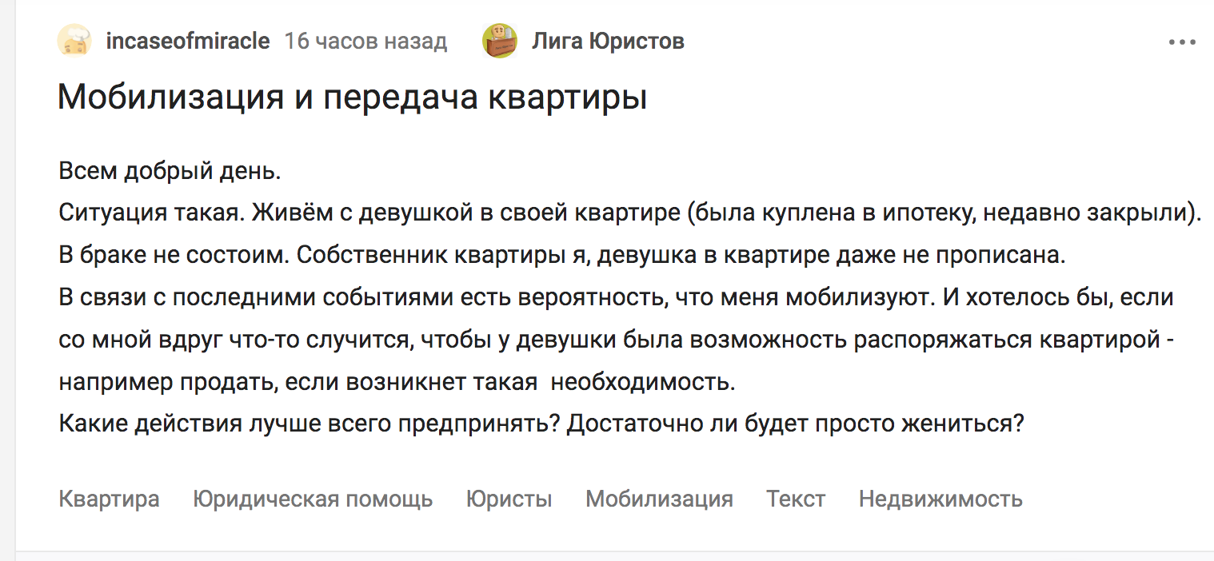
Task: Select the 'Юридическая помощь' tag
Action: [313, 499]
